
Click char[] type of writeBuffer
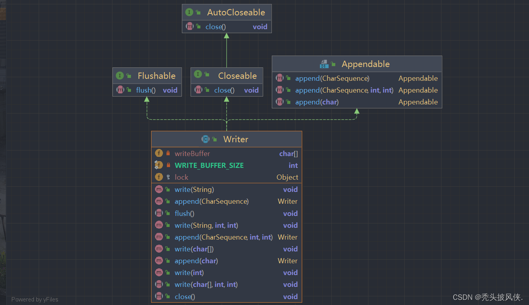(x=289, y=154)
